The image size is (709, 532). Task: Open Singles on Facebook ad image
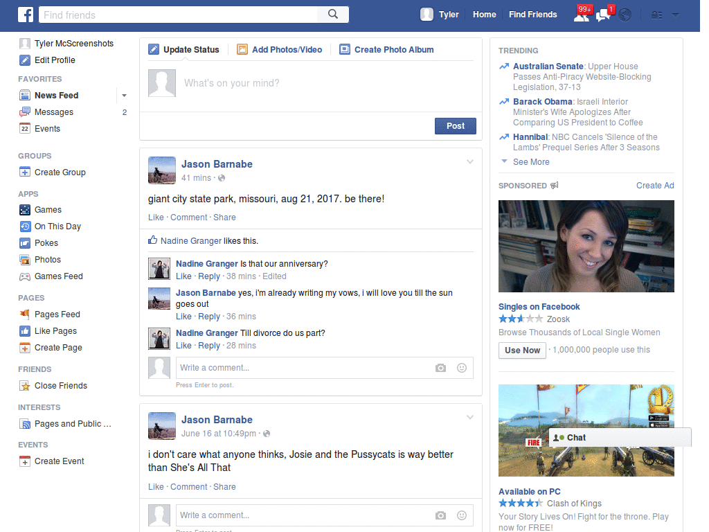point(586,246)
